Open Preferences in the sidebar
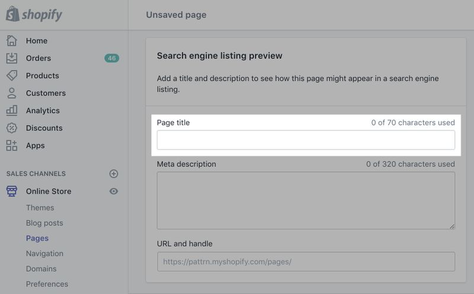The height and width of the screenshot is (294, 474). (x=47, y=284)
